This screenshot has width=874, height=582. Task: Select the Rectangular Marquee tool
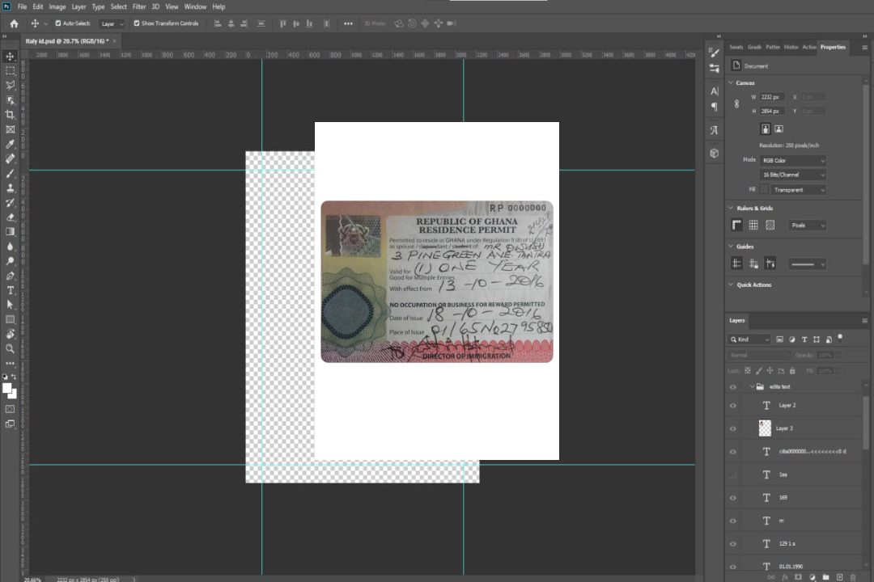coord(11,71)
